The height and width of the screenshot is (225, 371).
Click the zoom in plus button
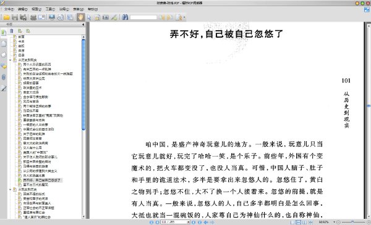click(369, 222)
